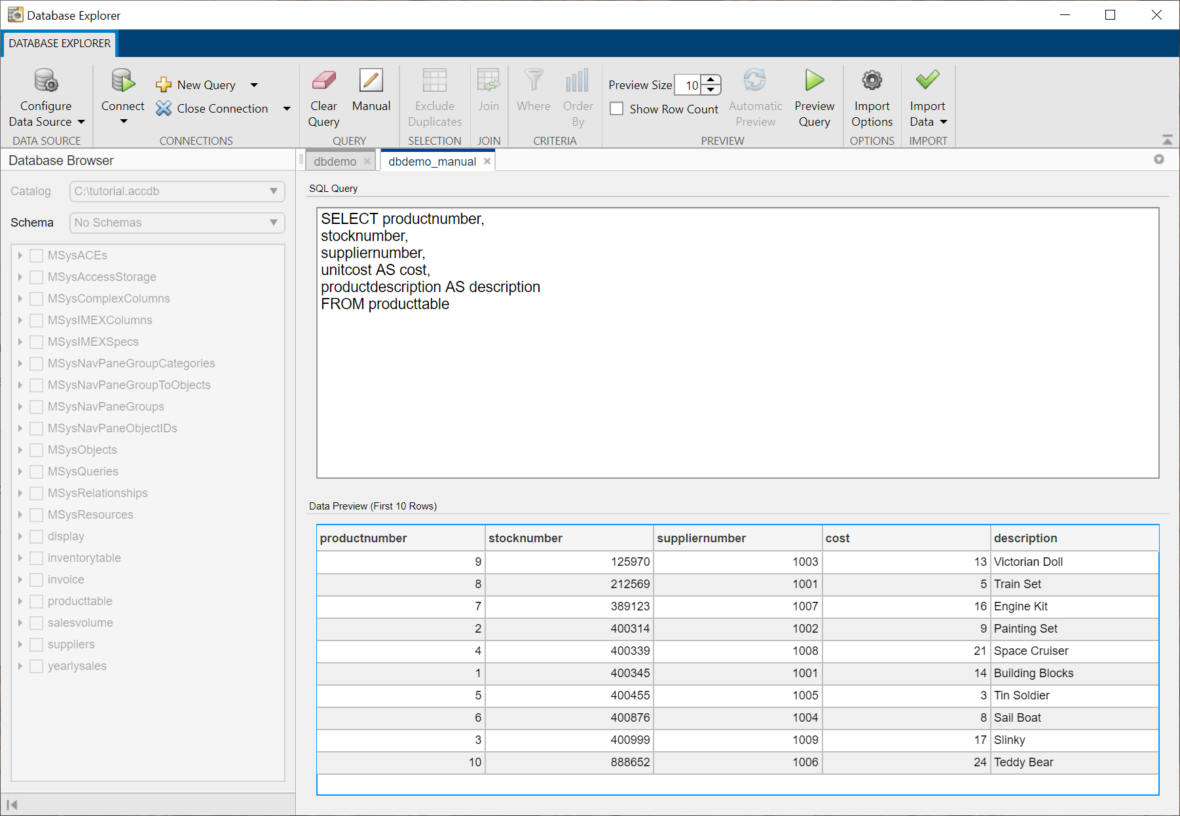Open the New Query dropdown arrow
This screenshot has height=816, width=1180.
coord(254,85)
